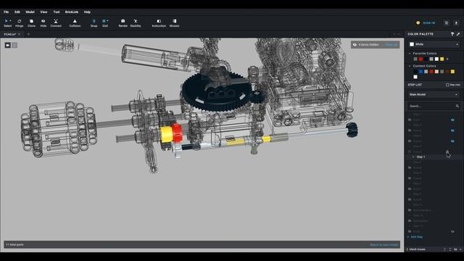The height and width of the screenshot is (261, 464).
Task: Click the download icon at top right
Action: click(x=456, y=22)
